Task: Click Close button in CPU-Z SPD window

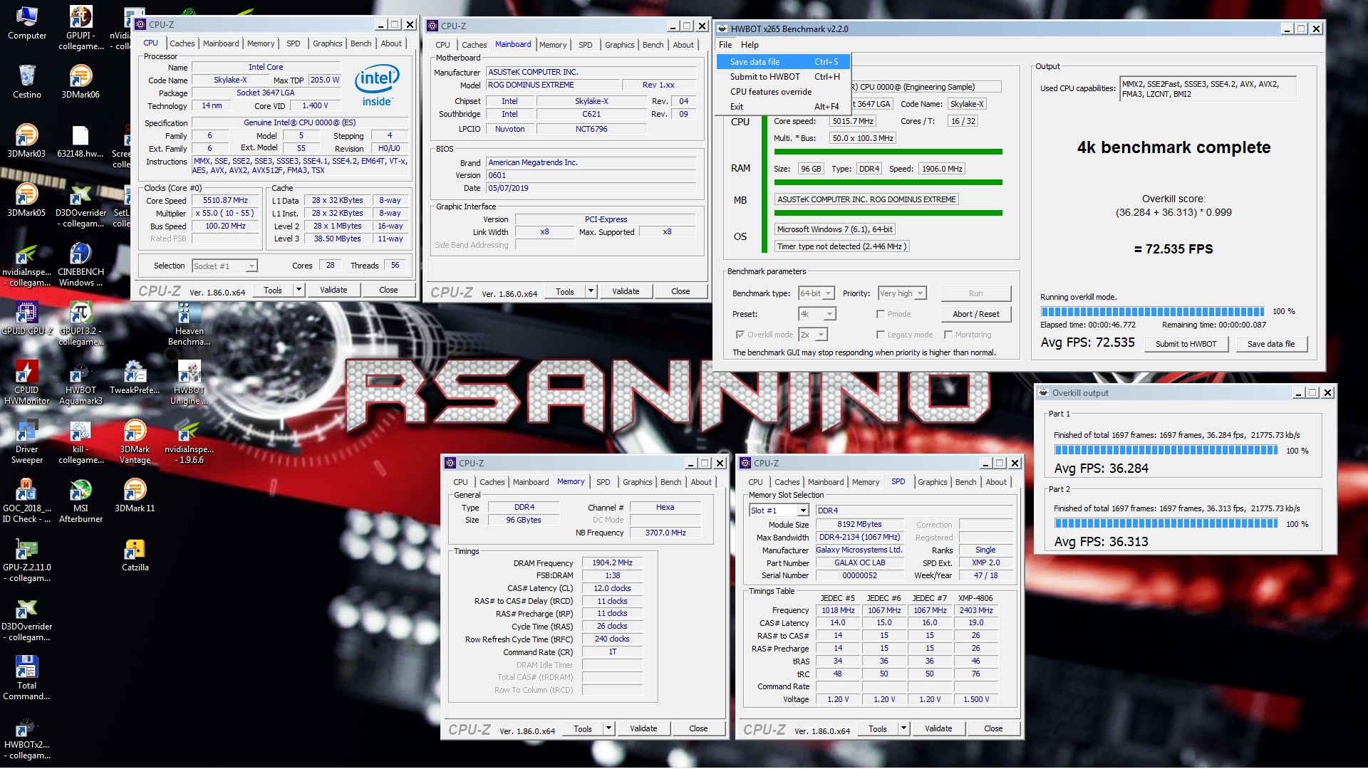Action: (993, 728)
